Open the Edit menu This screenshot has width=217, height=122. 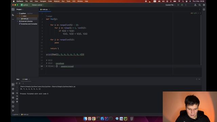31,1
